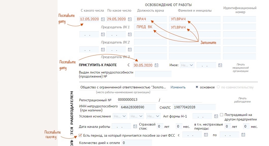Click the 'ВРАЧ' doctor position field
This screenshot has width=269, height=146.
click(150, 19)
